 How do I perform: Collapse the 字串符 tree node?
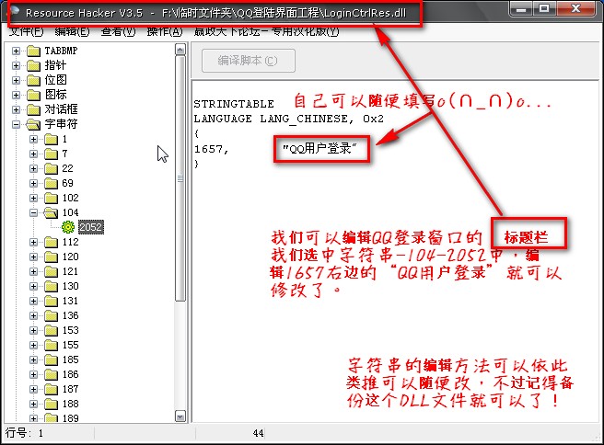click(17, 124)
